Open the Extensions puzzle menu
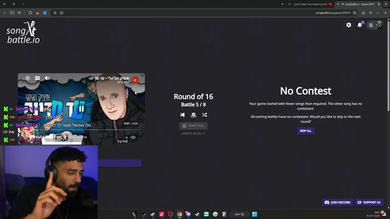 click(30, 13)
